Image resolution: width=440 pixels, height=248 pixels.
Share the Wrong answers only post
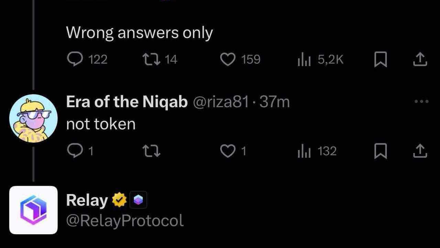coord(420,60)
